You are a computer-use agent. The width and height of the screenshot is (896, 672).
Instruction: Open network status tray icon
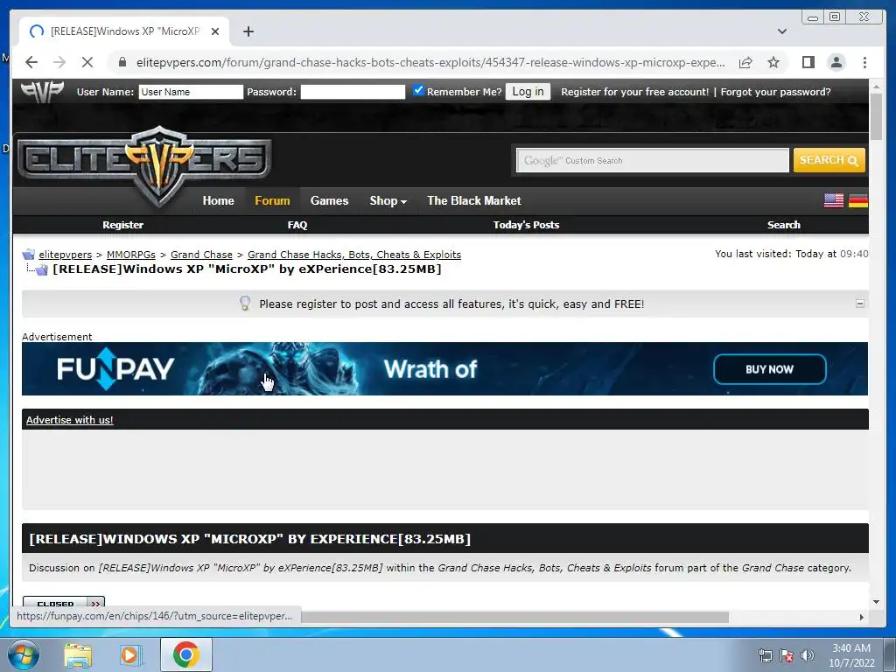tap(765, 655)
